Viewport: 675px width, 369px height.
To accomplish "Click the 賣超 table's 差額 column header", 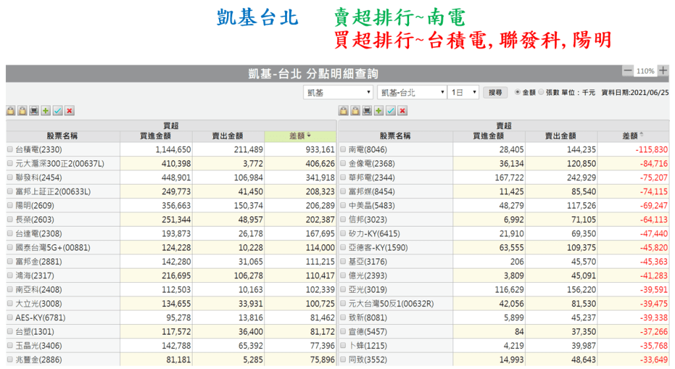I will pos(634,136).
